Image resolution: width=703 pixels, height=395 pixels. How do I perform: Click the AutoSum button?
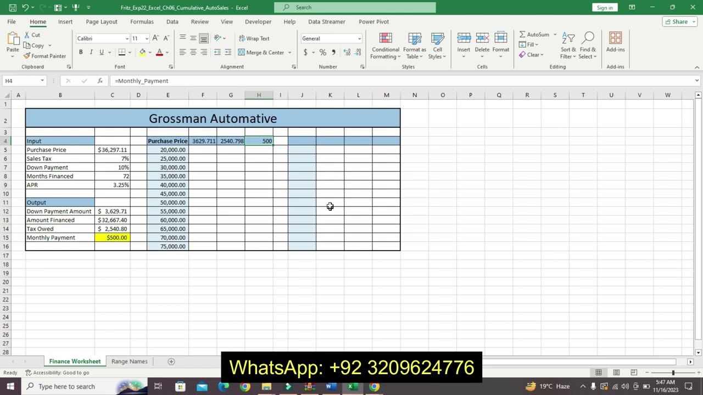pos(534,35)
